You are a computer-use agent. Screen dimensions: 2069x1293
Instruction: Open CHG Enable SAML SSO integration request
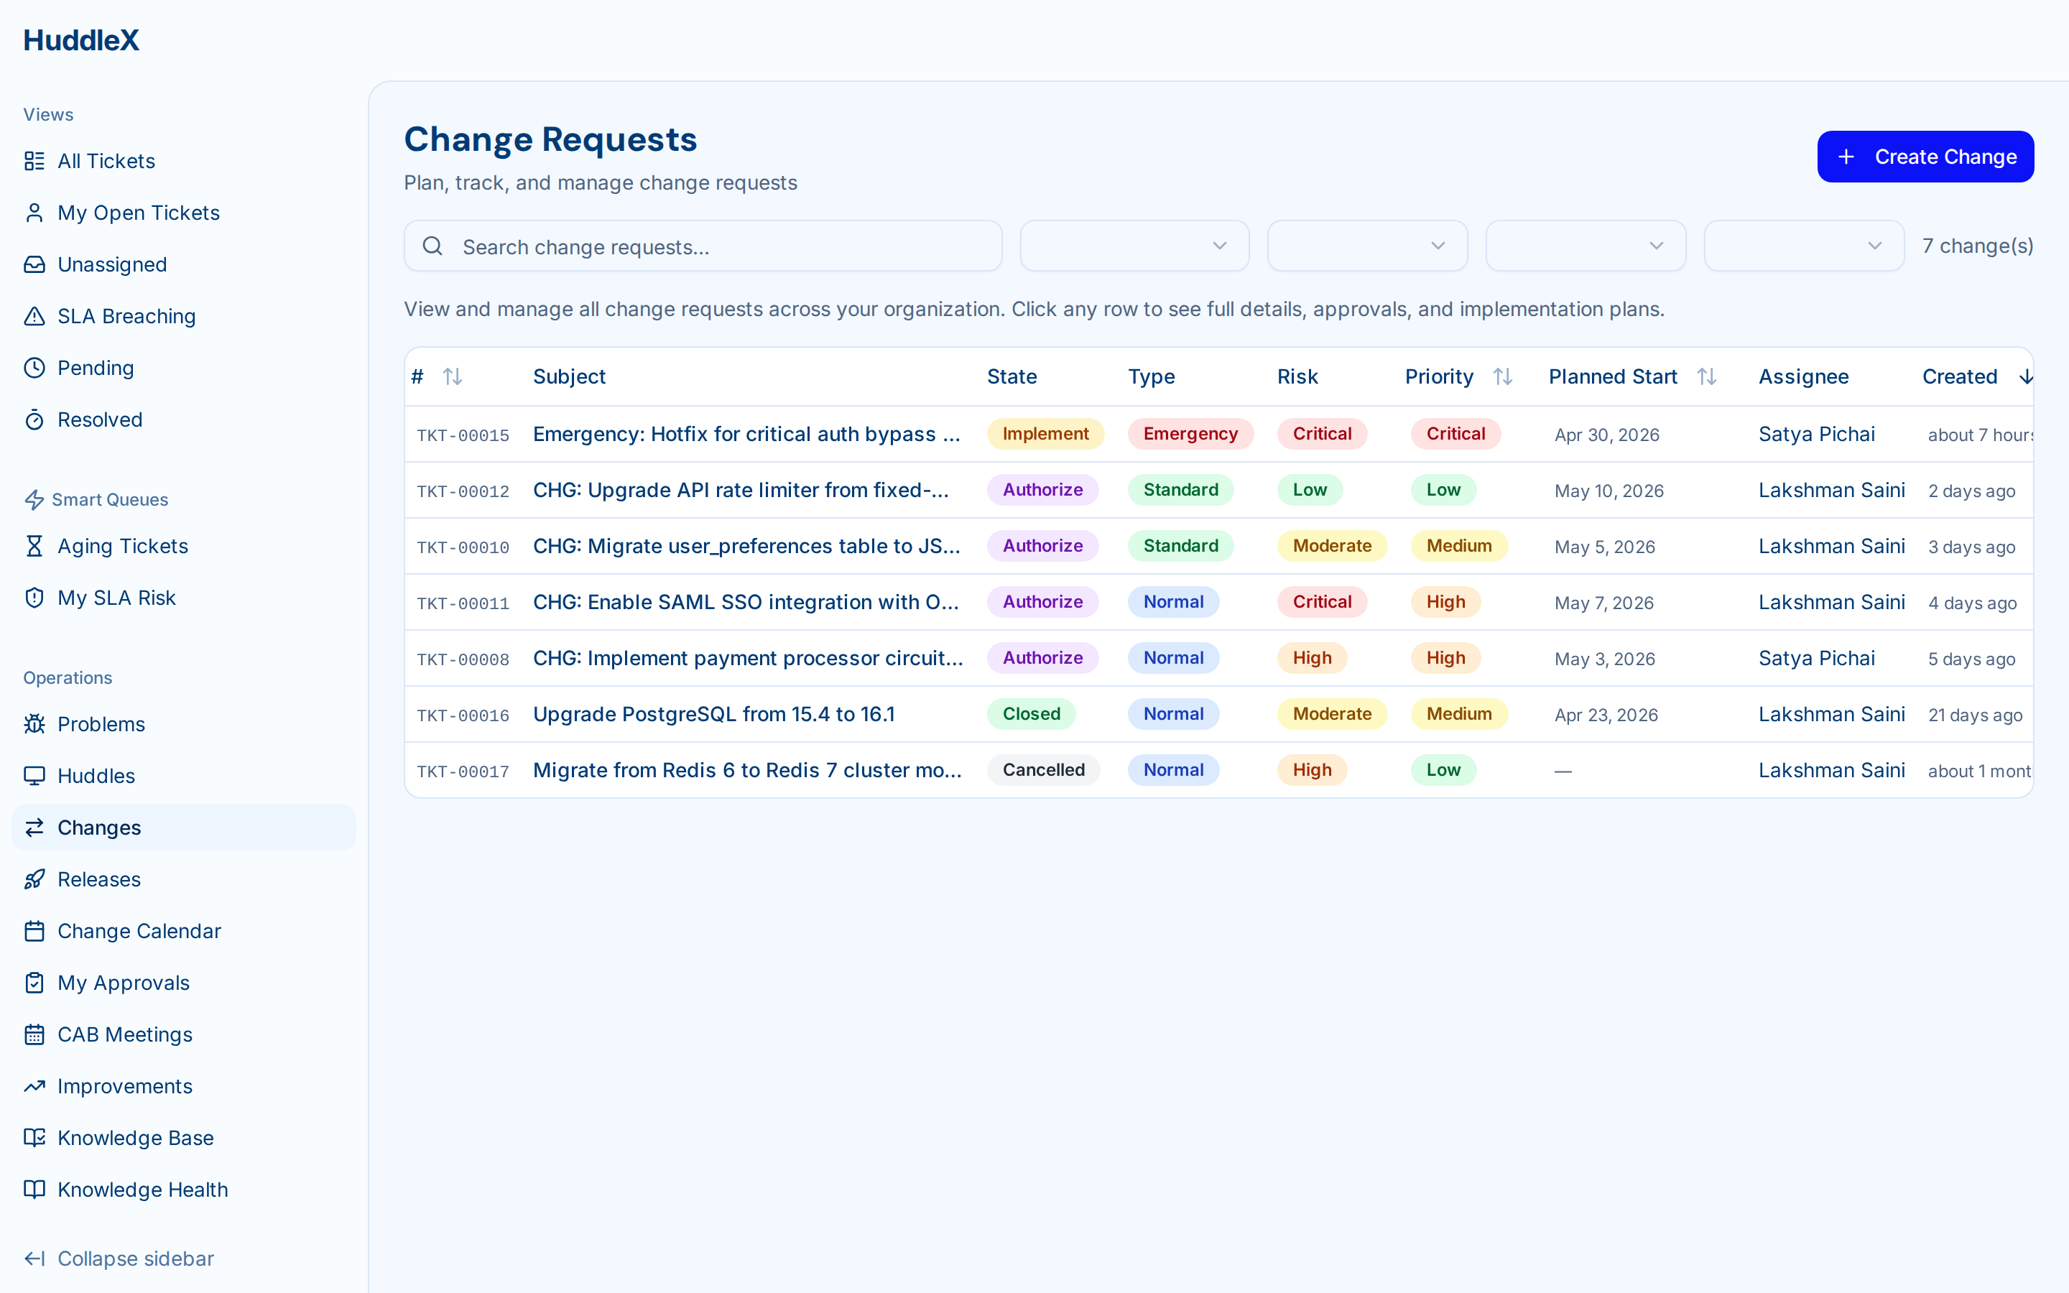click(x=746, y=602)
